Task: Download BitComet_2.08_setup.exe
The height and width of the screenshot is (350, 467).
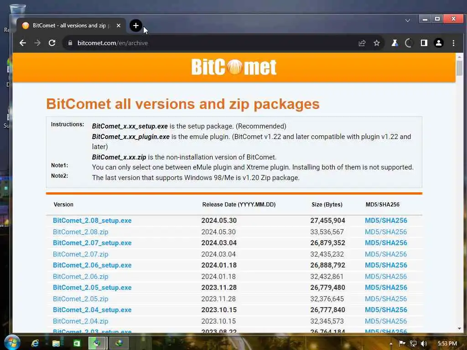Action: 92,221
